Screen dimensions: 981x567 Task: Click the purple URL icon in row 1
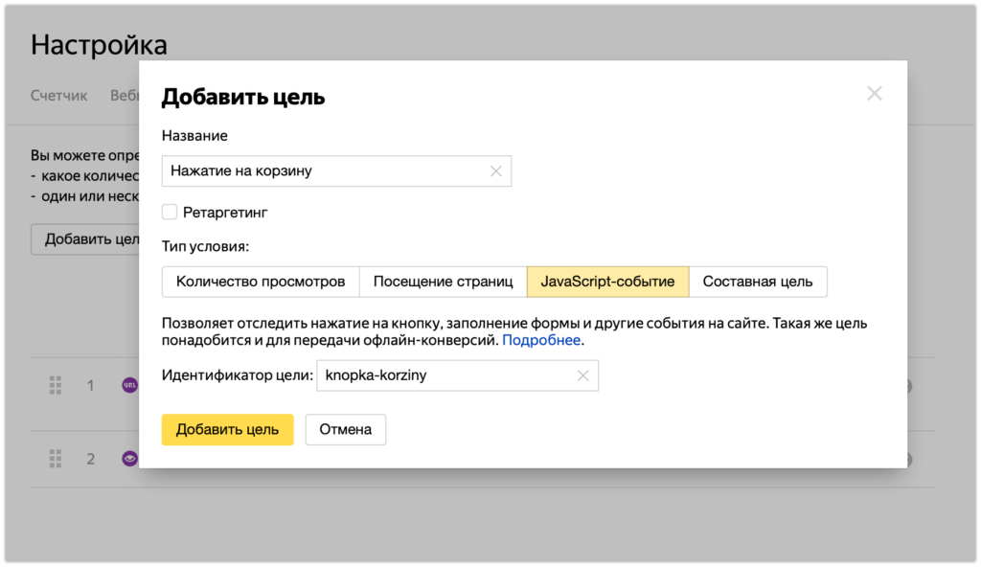click(129, 385)
